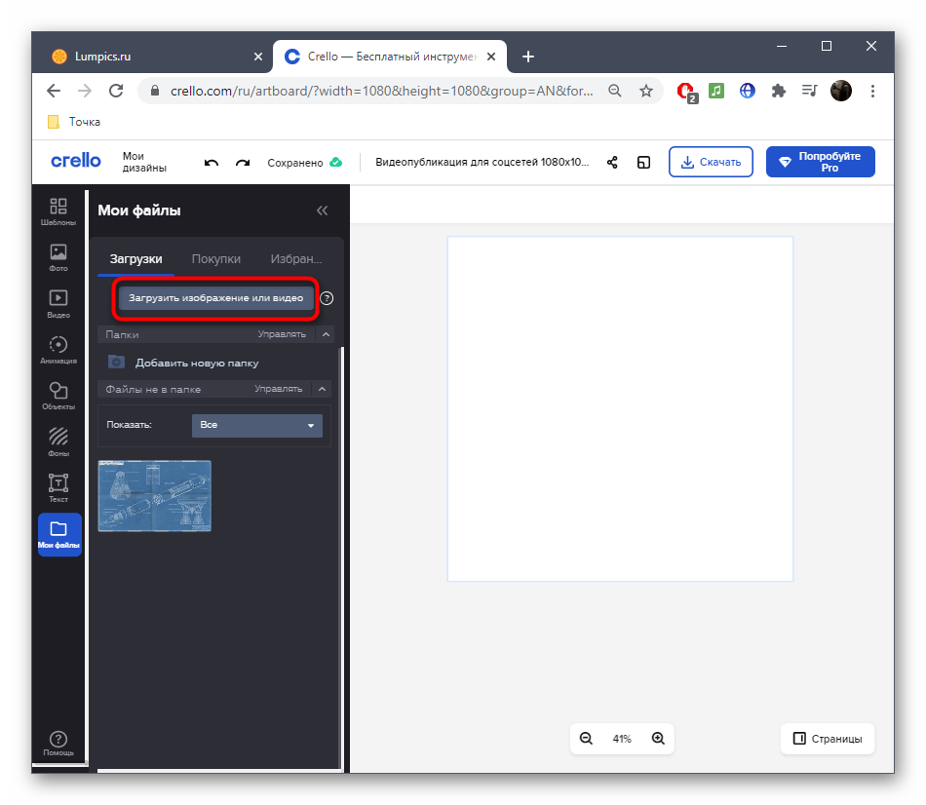Collapse the Файлы не в папке section
The height and width of the screenshot is (805, 926).
323,389
